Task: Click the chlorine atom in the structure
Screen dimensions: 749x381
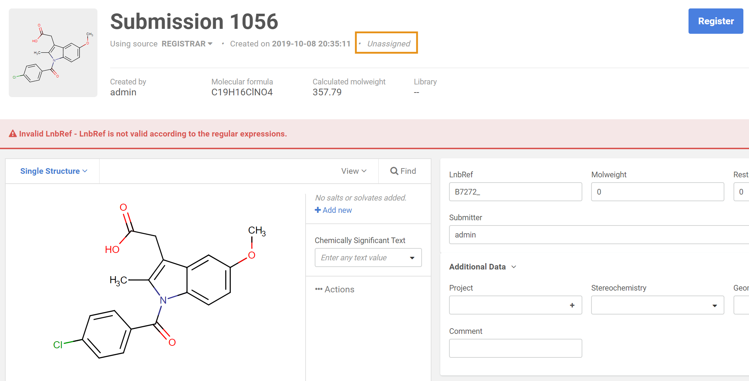Action: 58,345
